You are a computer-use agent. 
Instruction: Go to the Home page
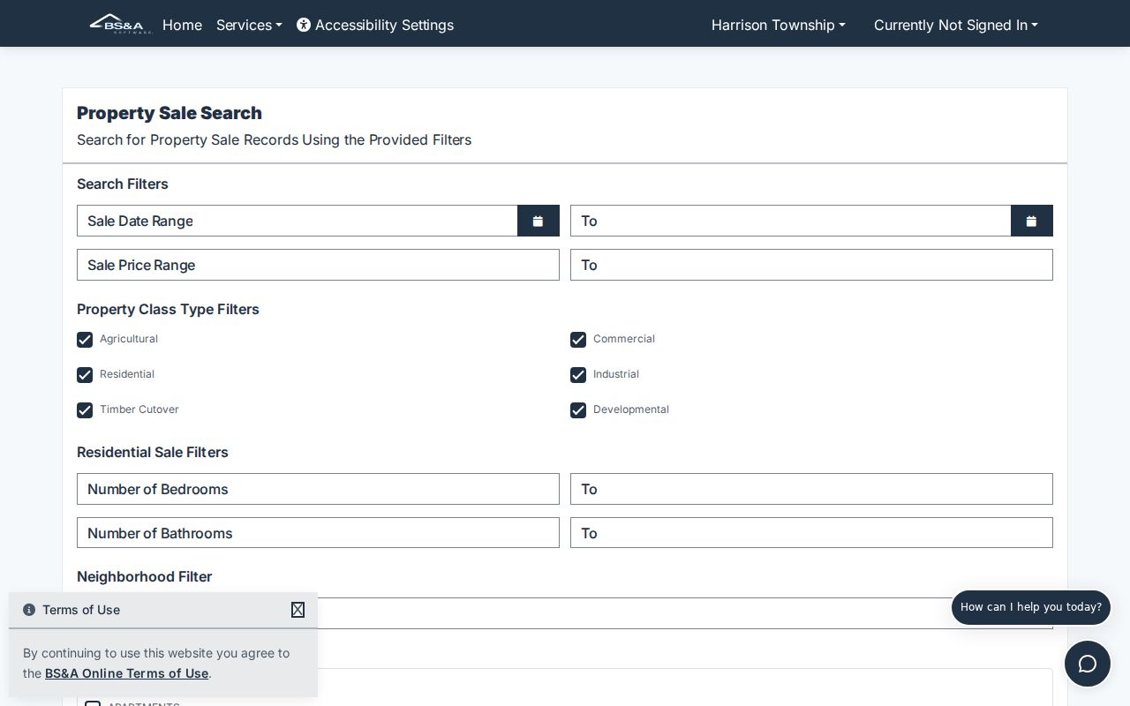[182, 25]
